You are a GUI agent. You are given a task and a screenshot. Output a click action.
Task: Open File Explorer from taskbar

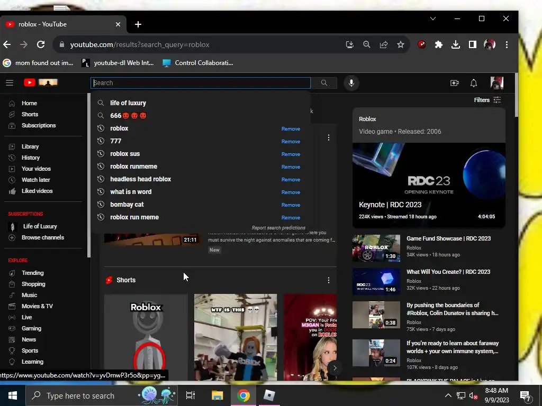(218, 395)
